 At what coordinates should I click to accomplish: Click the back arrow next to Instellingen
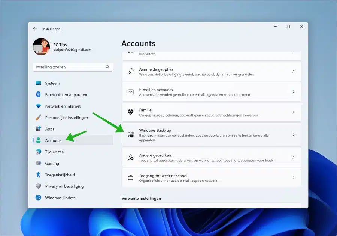click(35, 29)
